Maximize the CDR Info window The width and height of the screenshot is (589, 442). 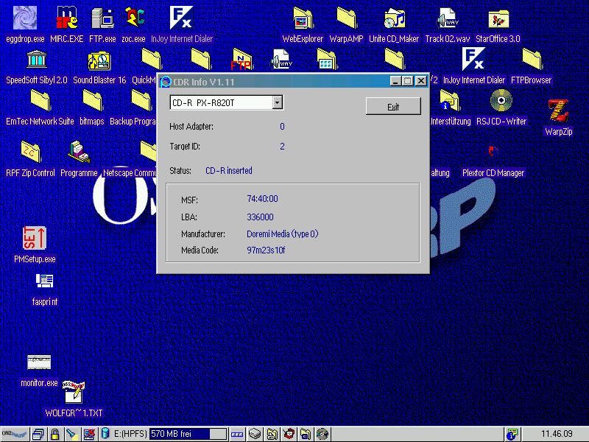pos(408,81)
